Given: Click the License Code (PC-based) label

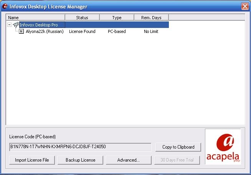Looking at the screenshot, I should pyautogui.click(x=33, y=137).
